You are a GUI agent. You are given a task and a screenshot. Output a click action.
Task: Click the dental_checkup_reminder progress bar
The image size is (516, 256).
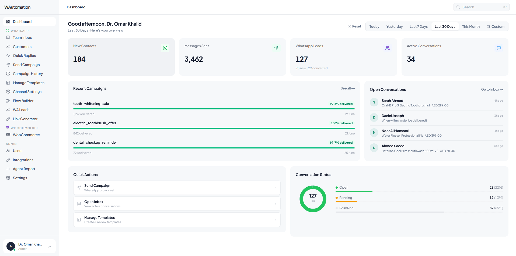click(x=214, y=148)
